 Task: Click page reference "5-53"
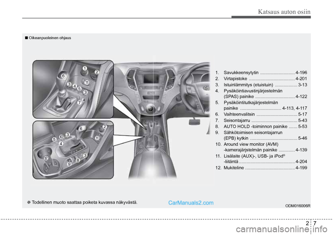(x=302, y=126)
